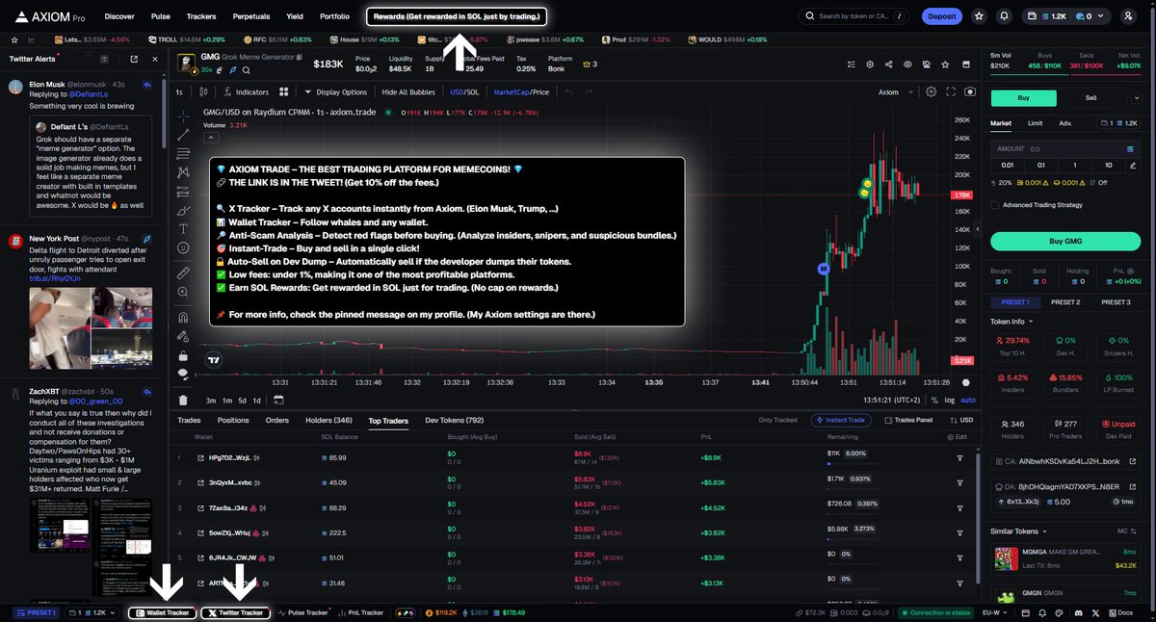Hide token with crossed-eye icon
Image resolution: width=1156 pixels, height=622 pixels.
pyautogui.click(x=926, y=65)
